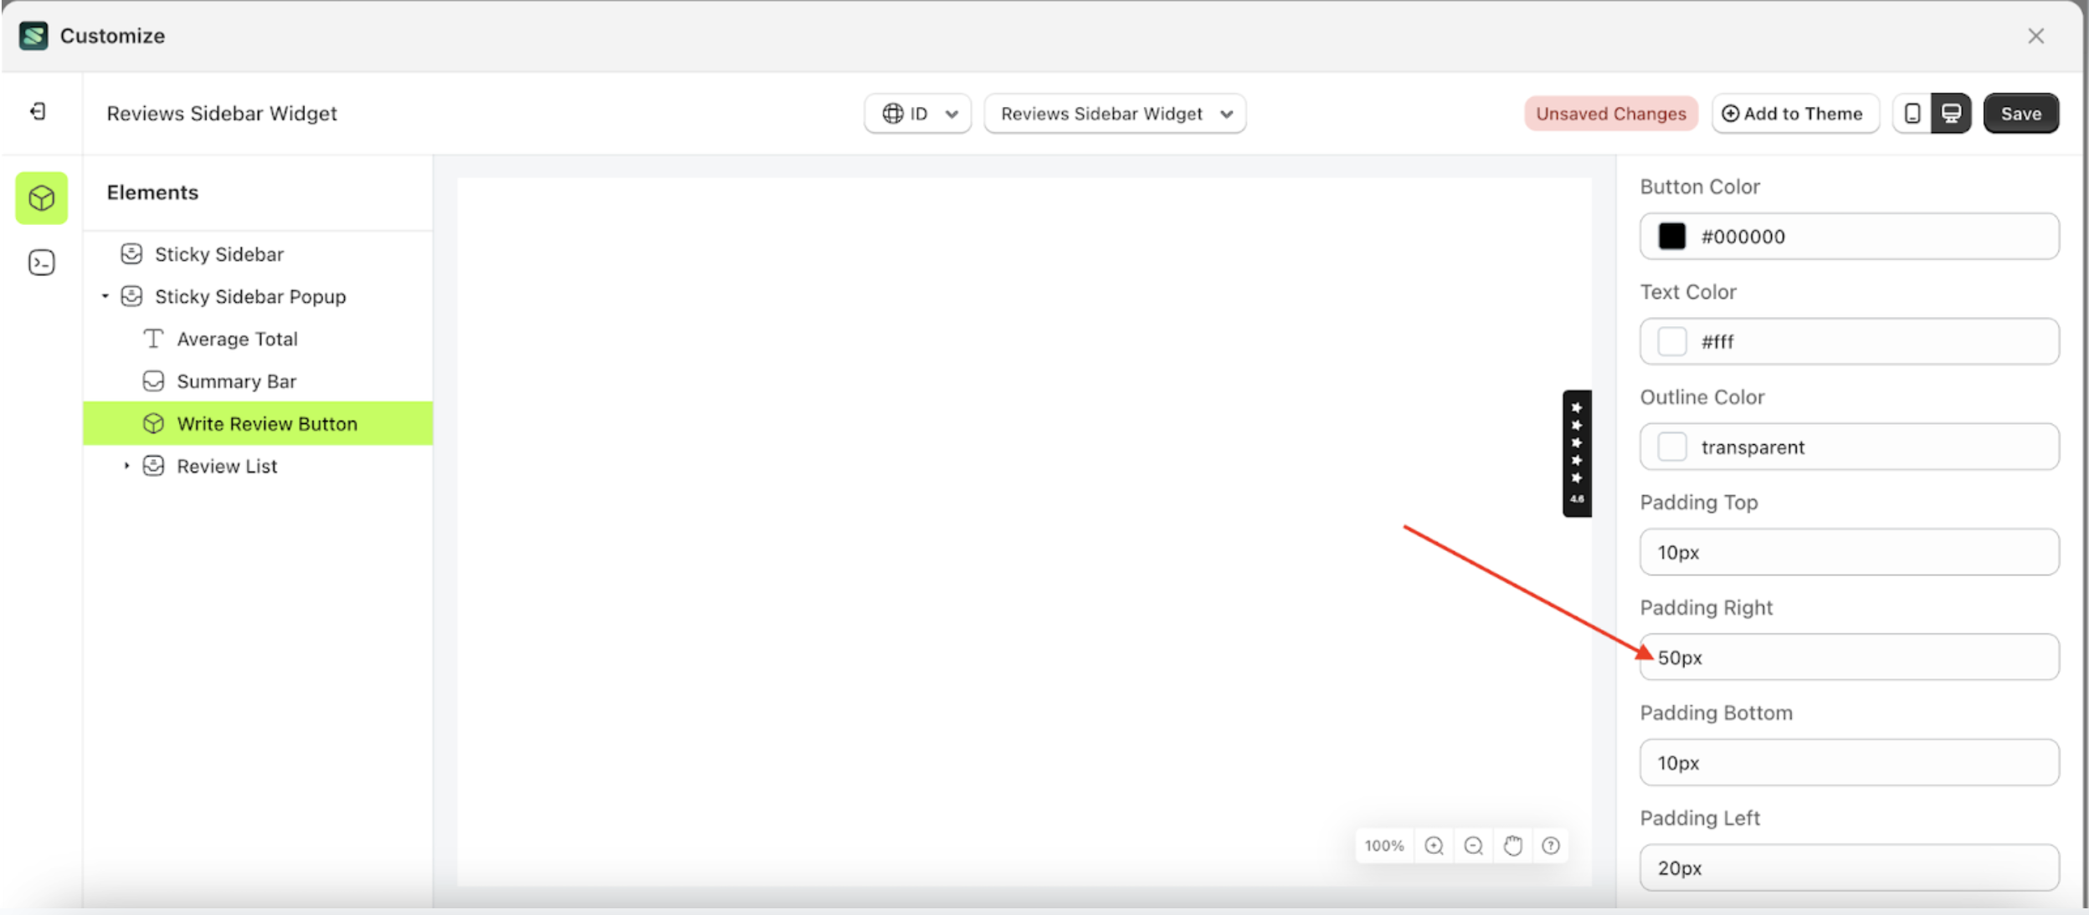The image size is (2089, 915).
Task: Switch preview to mobile view
Action: pyautogui.click(x=1911, y=113)
